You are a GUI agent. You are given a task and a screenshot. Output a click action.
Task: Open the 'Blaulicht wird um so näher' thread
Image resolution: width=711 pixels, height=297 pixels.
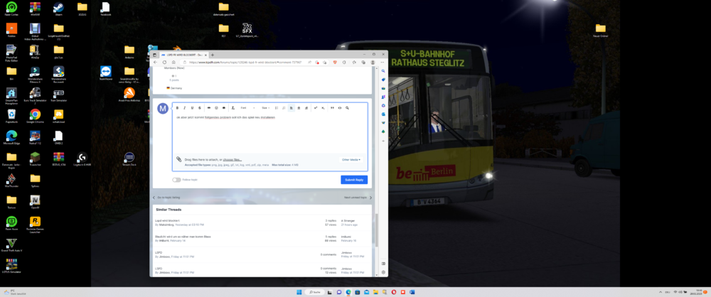click(183, 237)
